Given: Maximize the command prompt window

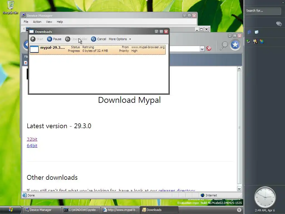Looking at the screenshot, I should (x=202, y=29).
